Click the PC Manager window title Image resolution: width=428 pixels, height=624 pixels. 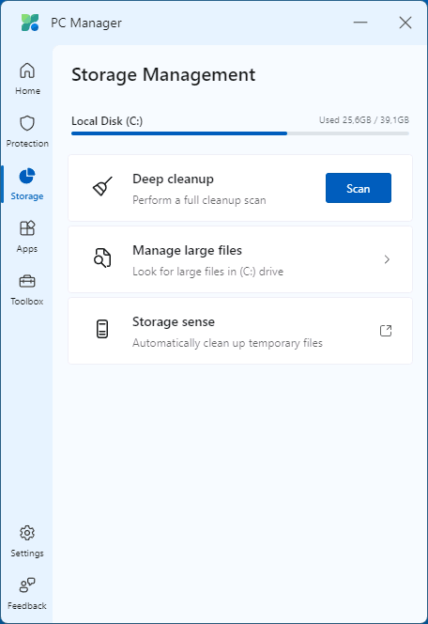85,23
